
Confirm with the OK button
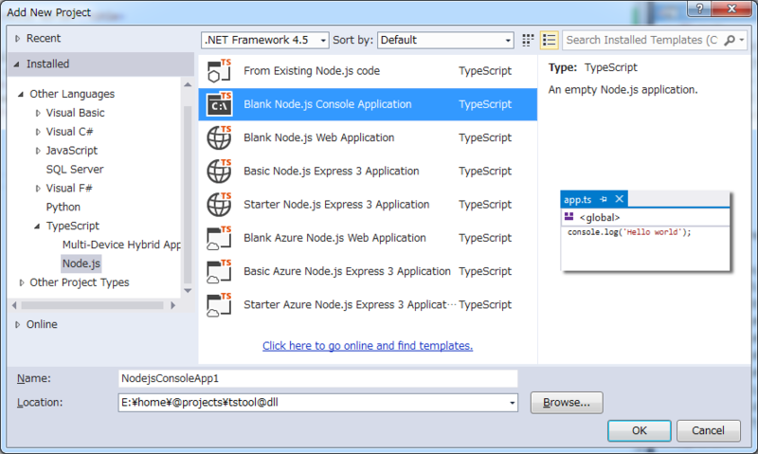(x=639, y=431)
